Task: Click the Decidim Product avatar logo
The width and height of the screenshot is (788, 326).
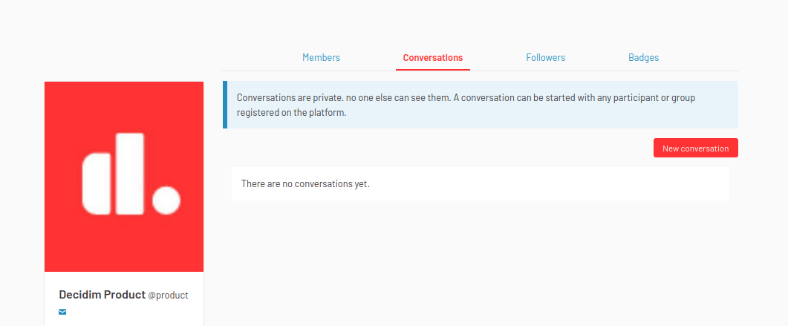Action: coord(124,176)
